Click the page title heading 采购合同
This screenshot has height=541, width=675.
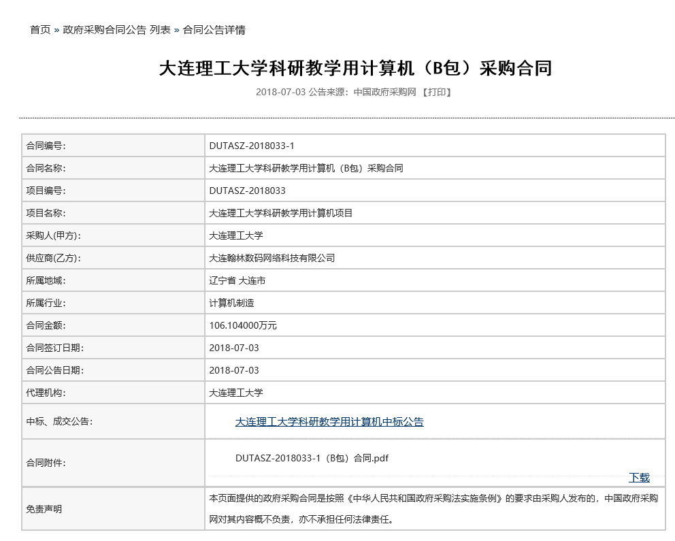[x=355, y=68]
